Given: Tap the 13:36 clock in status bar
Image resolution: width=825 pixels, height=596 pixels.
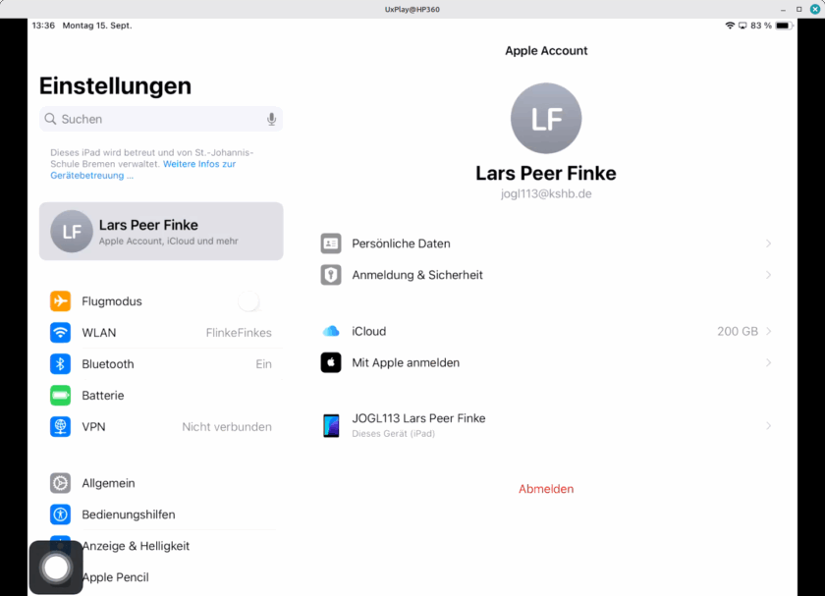Looking at the screenshot, I should (43, 26).
